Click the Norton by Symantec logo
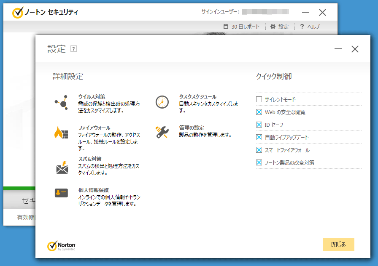 (61, 246)
